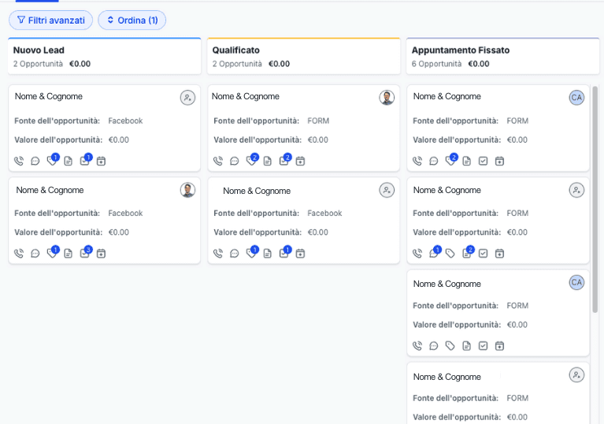The image size is (604, 424).
Task: Open chat icon on Qualificato FORM card
Action: [x=234, y=161]
